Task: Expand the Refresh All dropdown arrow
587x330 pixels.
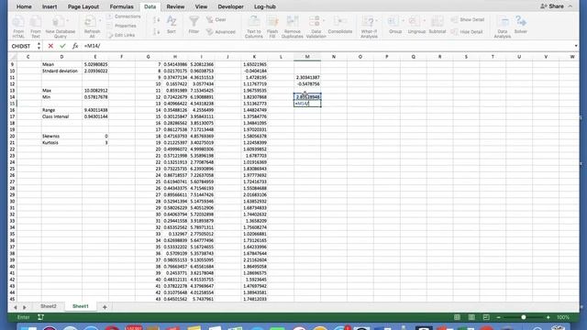Action: (x=100, y=21)
